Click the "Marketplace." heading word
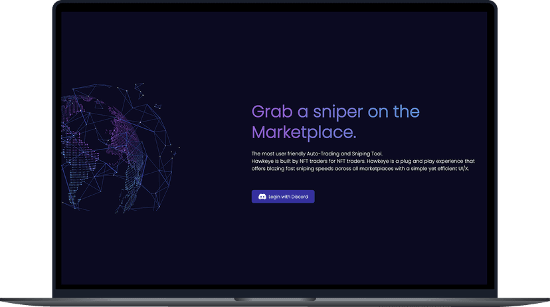 click(x=304, y=132)
